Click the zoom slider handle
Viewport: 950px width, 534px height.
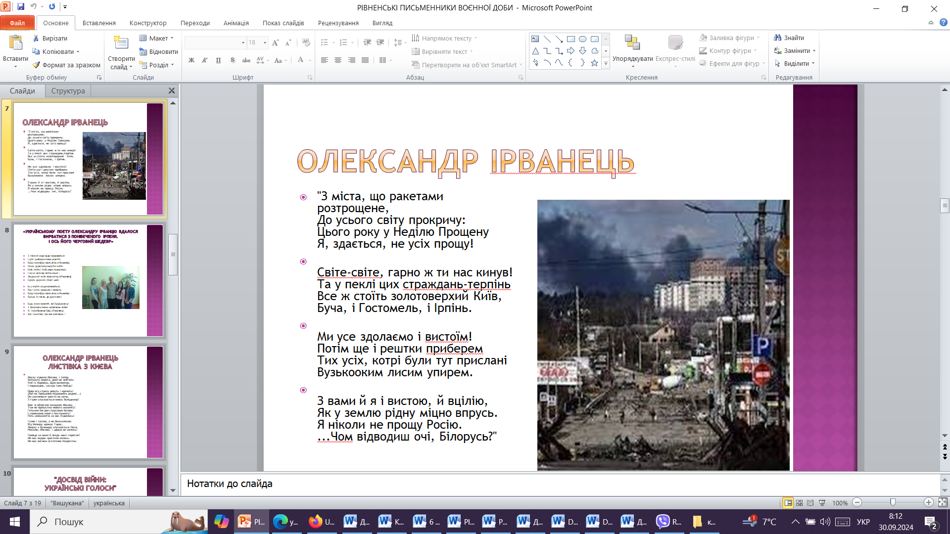(893, 502)
